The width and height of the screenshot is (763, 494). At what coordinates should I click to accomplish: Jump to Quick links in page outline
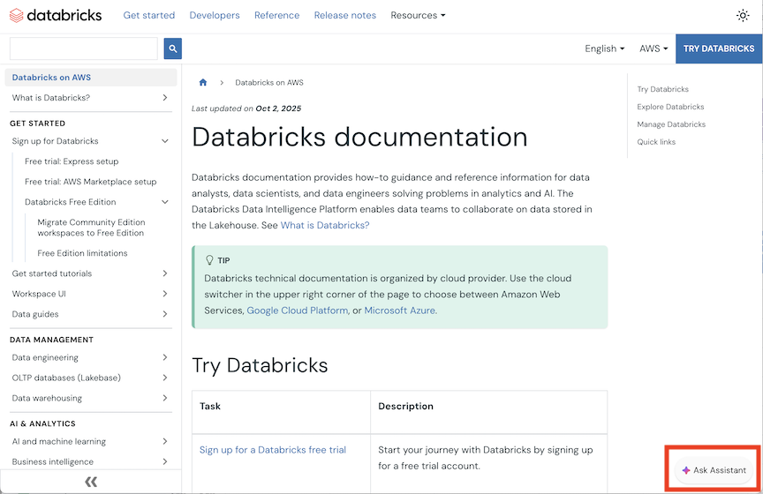[656, 142]
